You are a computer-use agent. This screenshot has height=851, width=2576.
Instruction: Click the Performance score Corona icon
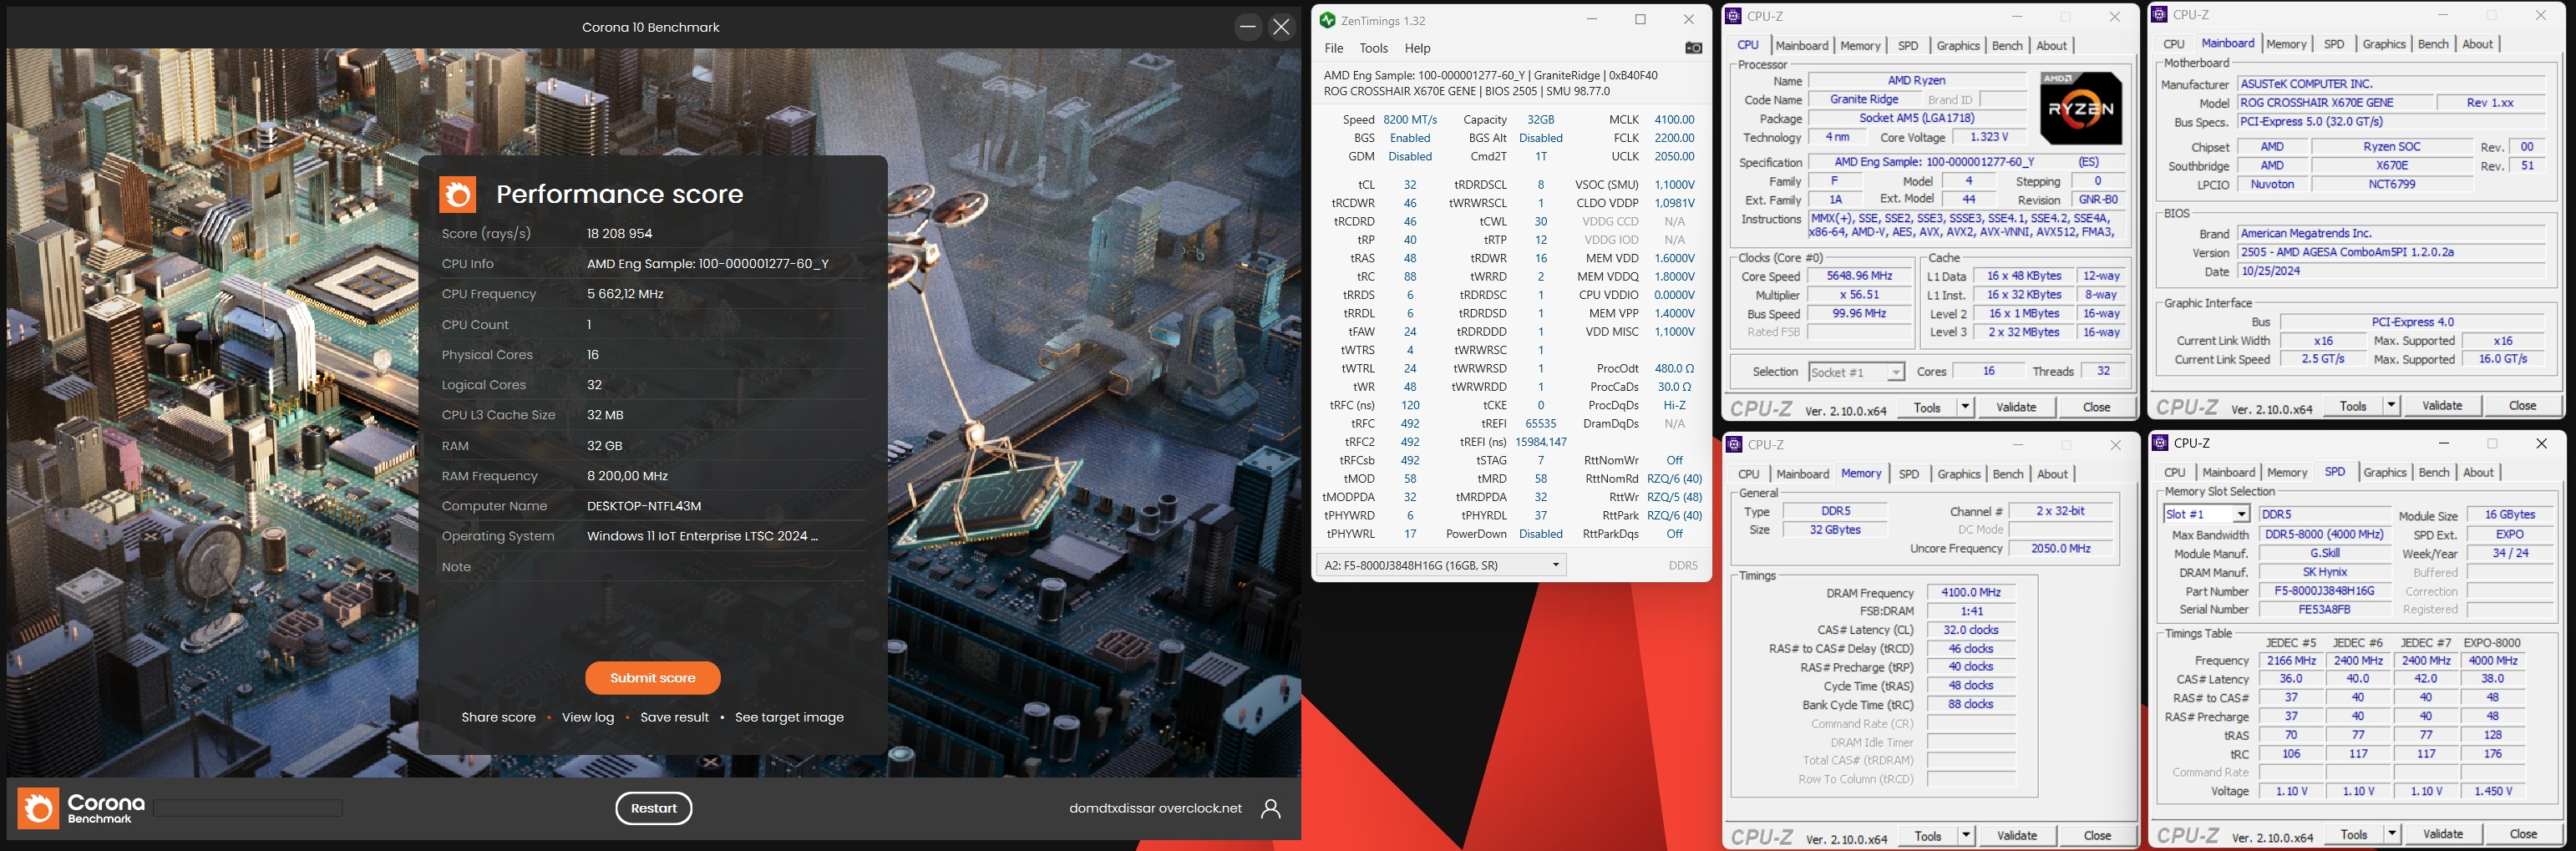(458, 194)
